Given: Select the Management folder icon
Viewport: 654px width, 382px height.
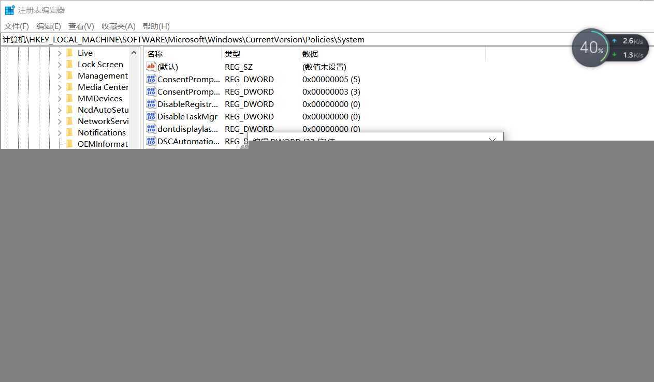Looking at the screenshot, I should click(69, 75).
